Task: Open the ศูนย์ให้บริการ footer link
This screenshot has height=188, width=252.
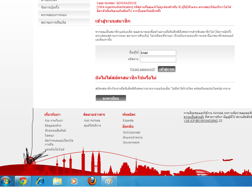Action: [x=93, y=125]
